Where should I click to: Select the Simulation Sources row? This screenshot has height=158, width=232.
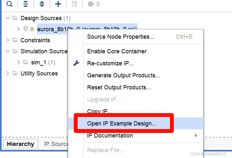pos(44,51)
